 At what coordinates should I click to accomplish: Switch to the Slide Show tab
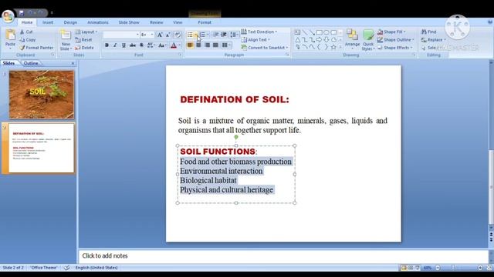(129, 22)
